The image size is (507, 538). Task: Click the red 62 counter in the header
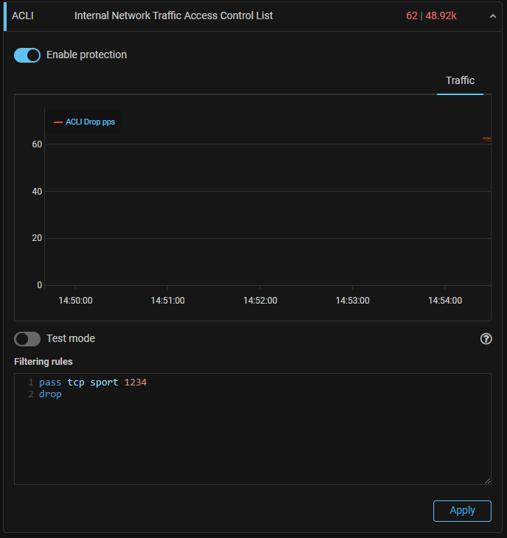(411, 15)
